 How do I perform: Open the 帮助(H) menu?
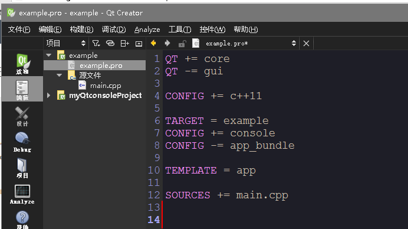246,30
